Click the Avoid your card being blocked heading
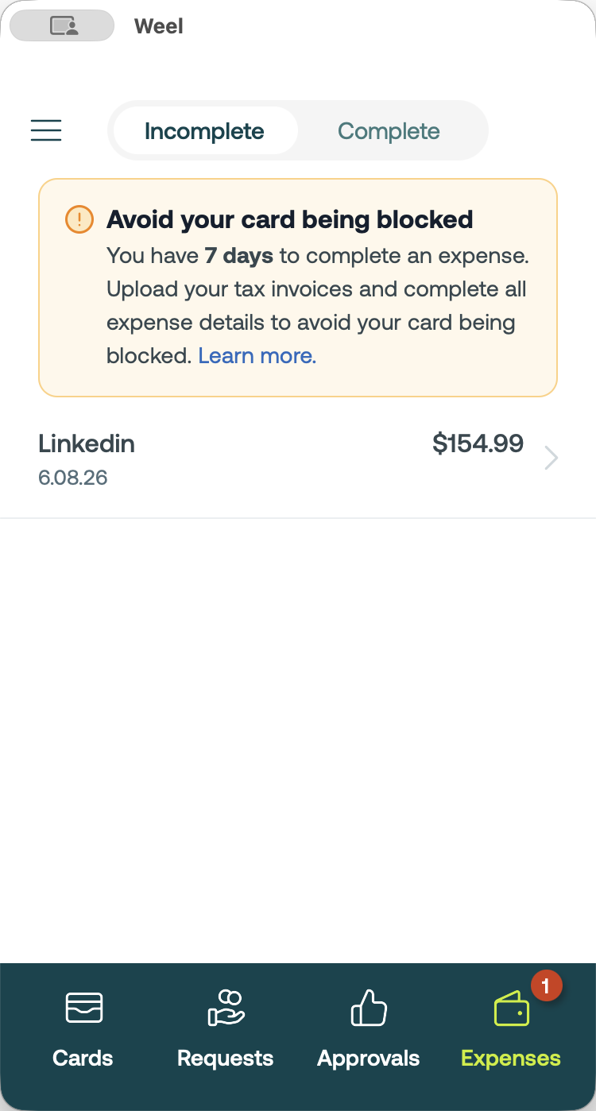This screenshot has height=1111, width=596. (x=290, y=219)
